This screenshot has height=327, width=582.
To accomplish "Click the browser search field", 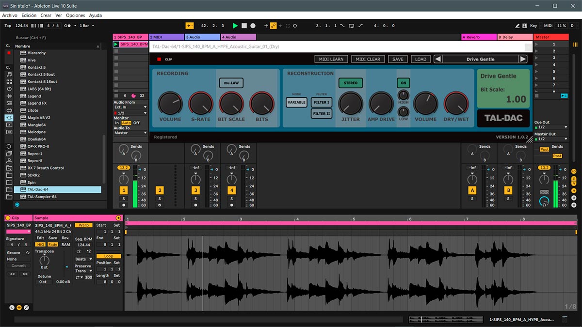I will (58, 37).
